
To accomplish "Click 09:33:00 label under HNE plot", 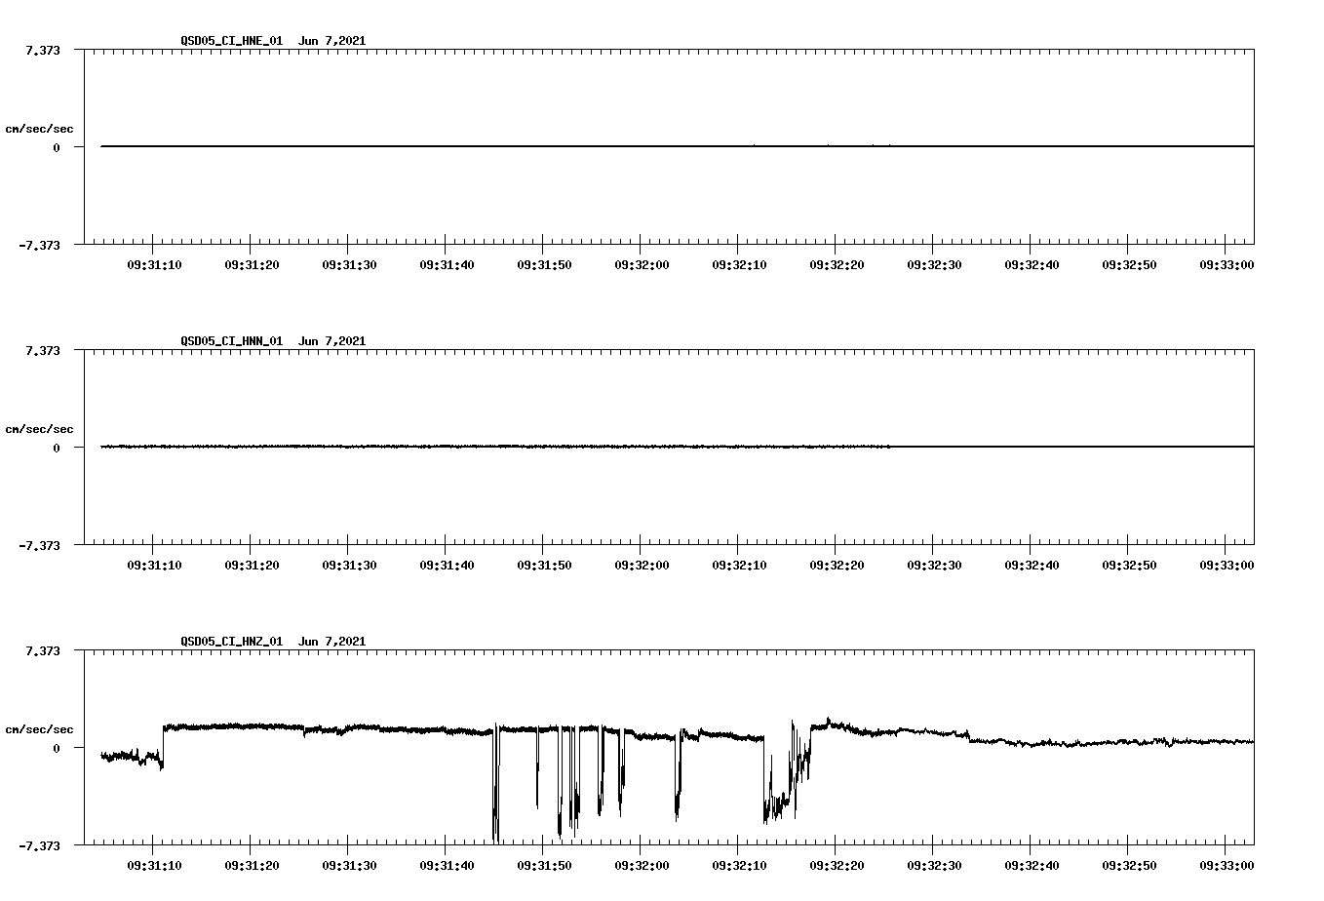I will 1227,265.
